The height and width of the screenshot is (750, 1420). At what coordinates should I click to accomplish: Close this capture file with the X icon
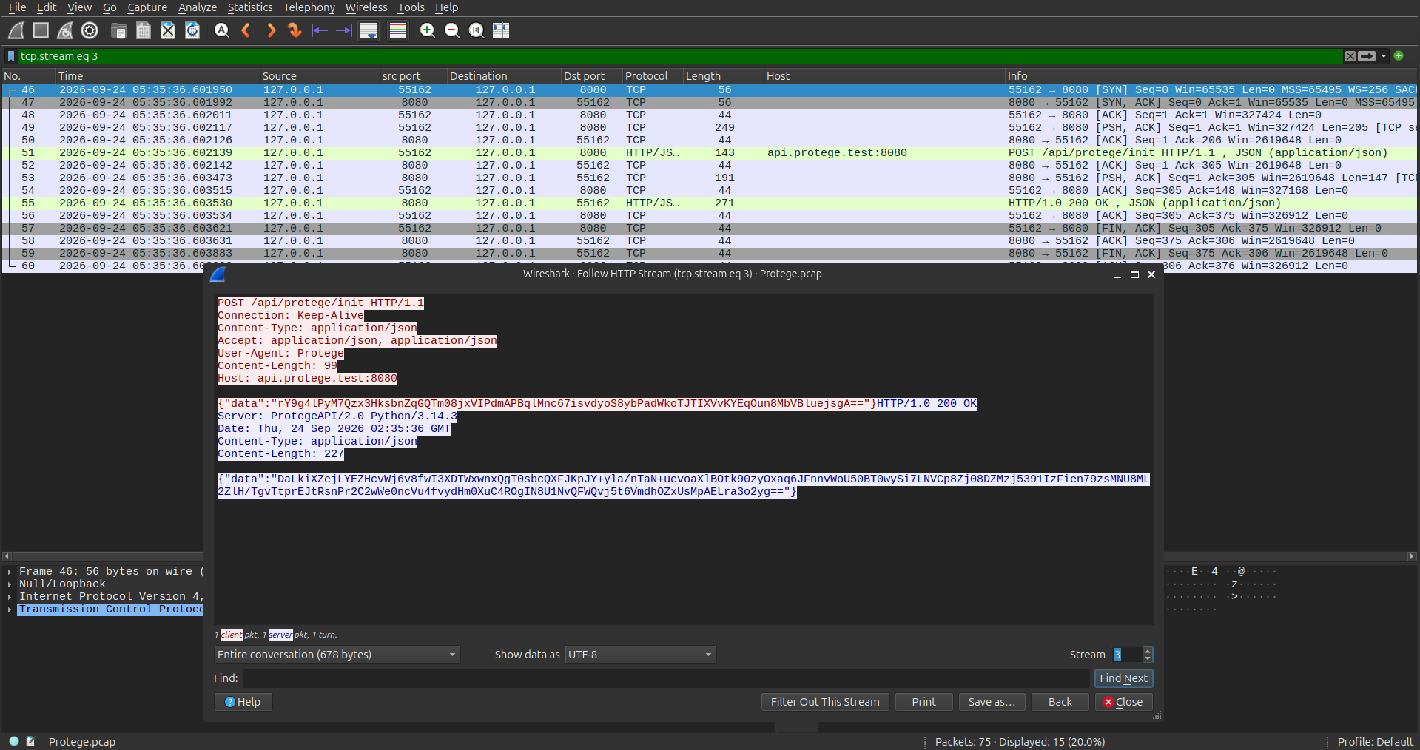pos(168,30)
